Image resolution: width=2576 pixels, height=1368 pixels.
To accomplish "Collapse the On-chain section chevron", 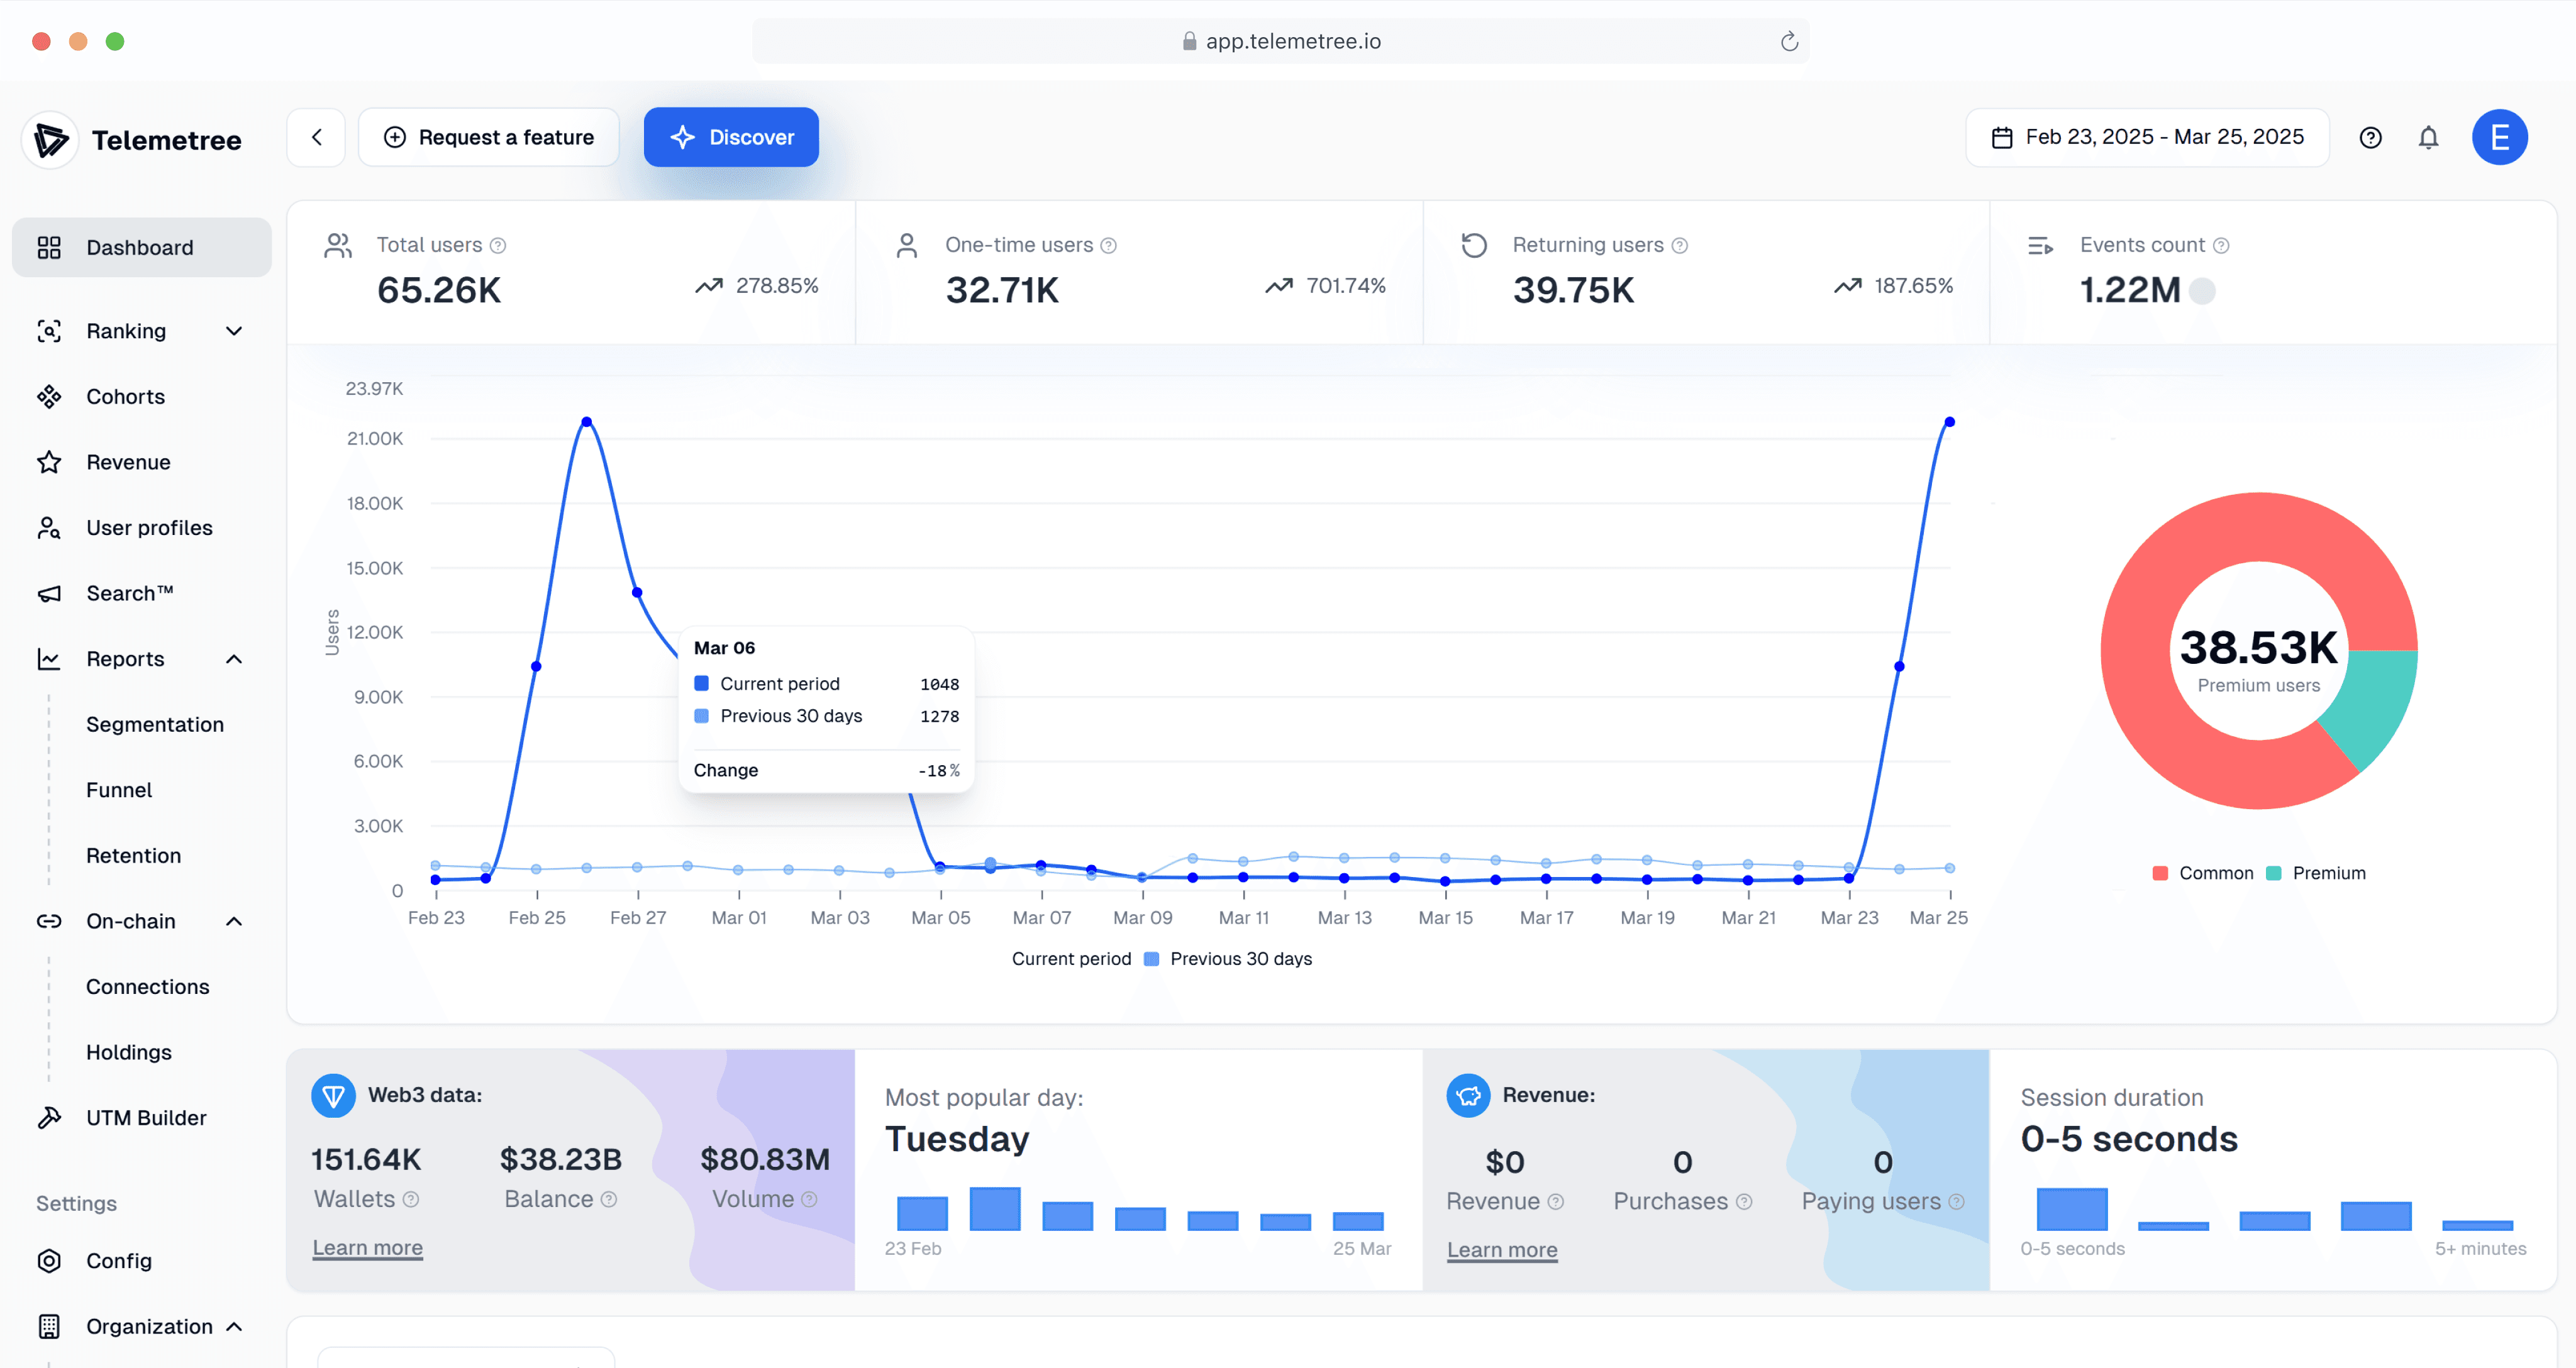I will point(234,921).
